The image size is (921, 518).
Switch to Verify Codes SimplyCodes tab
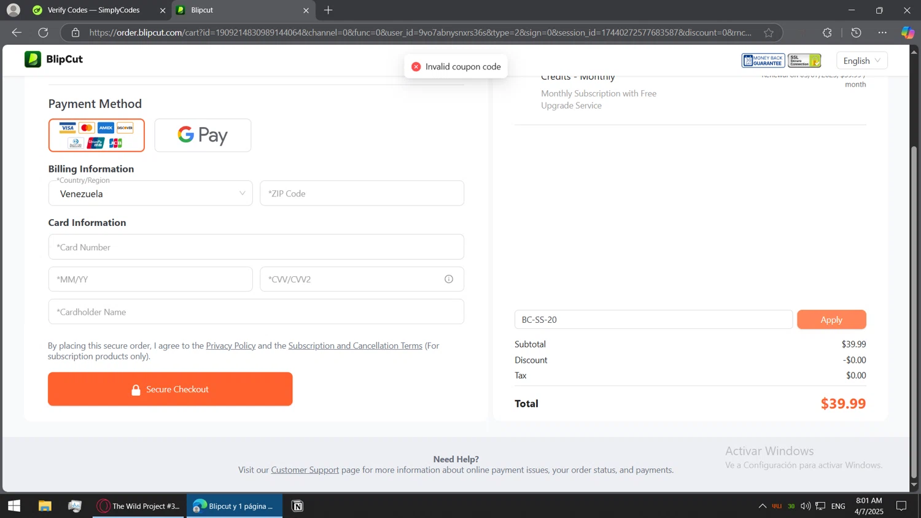[x=94, y=10]
